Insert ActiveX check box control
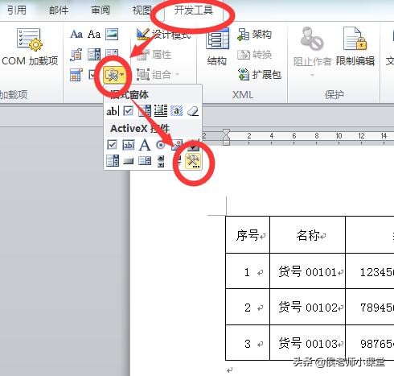The height and width of the screenshot is (376, 394). tap(112, 145)
